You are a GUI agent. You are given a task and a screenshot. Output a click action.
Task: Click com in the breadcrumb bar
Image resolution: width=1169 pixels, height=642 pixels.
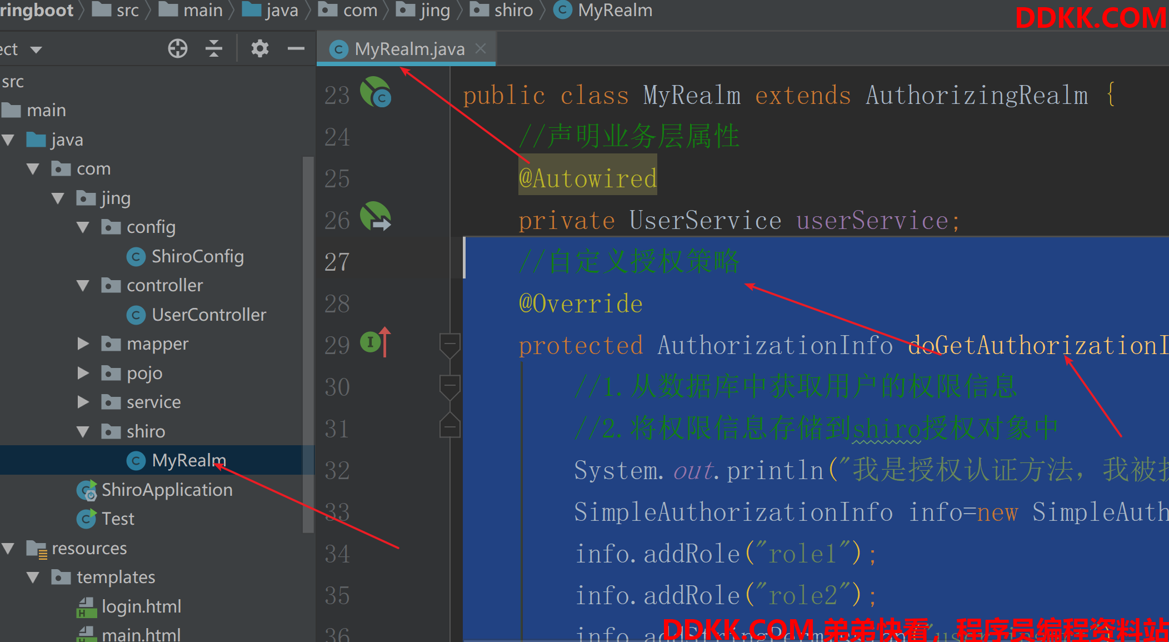click(360, 10)
